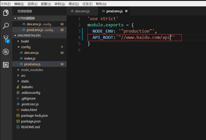206x140 pixels.
Task: Open the 查看(V) menu
Action: point(46,4)
